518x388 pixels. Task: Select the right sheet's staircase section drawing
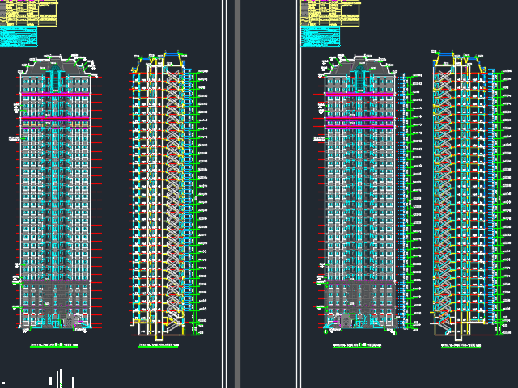pos(462,194)
